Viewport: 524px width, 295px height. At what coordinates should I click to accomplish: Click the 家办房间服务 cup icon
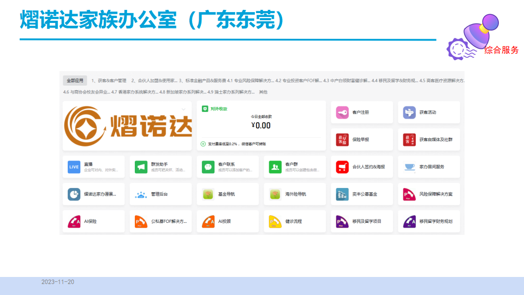[409, 167]
